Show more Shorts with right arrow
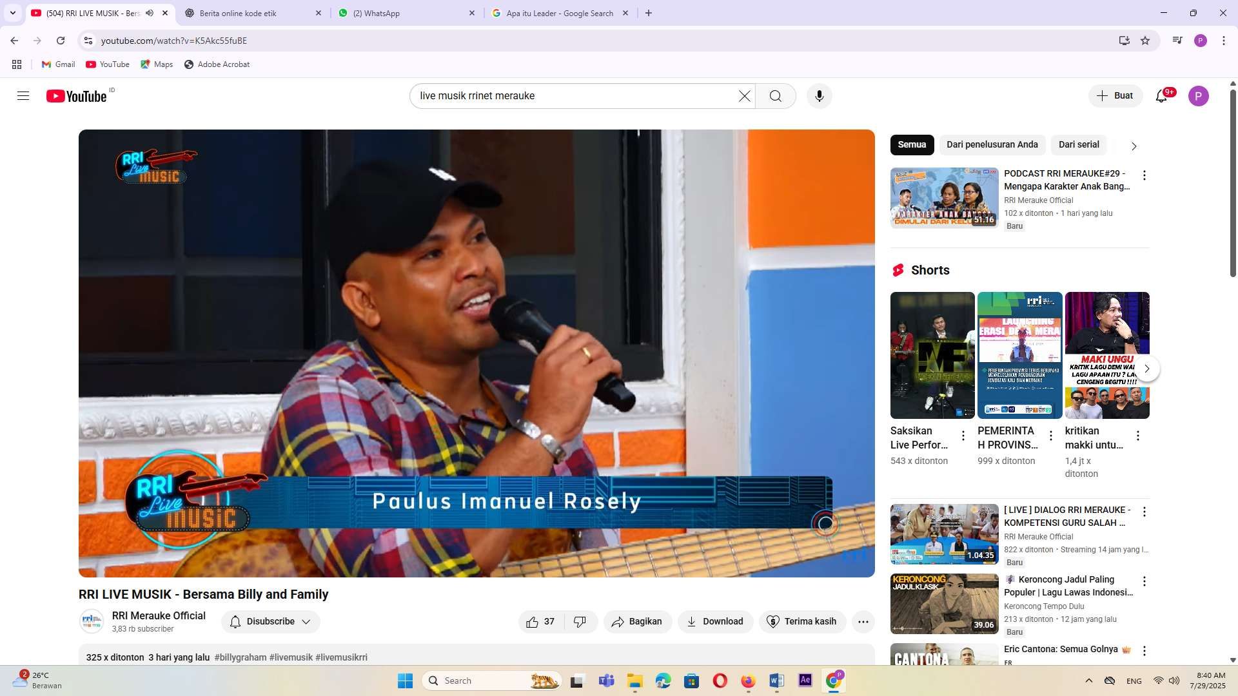The image size is (1238, 696). 1146,369
